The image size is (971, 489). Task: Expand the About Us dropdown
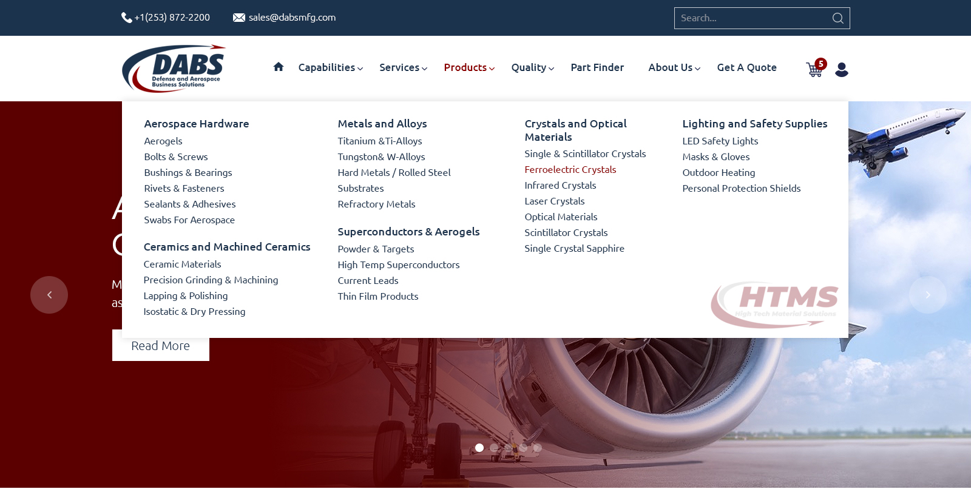pyautogui.click(x=674, y=67)
